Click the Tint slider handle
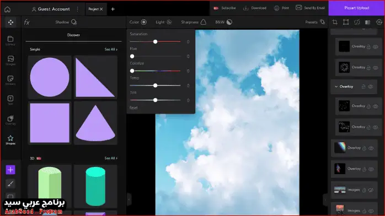The image size is (385, 216). (x=155, y=100)
